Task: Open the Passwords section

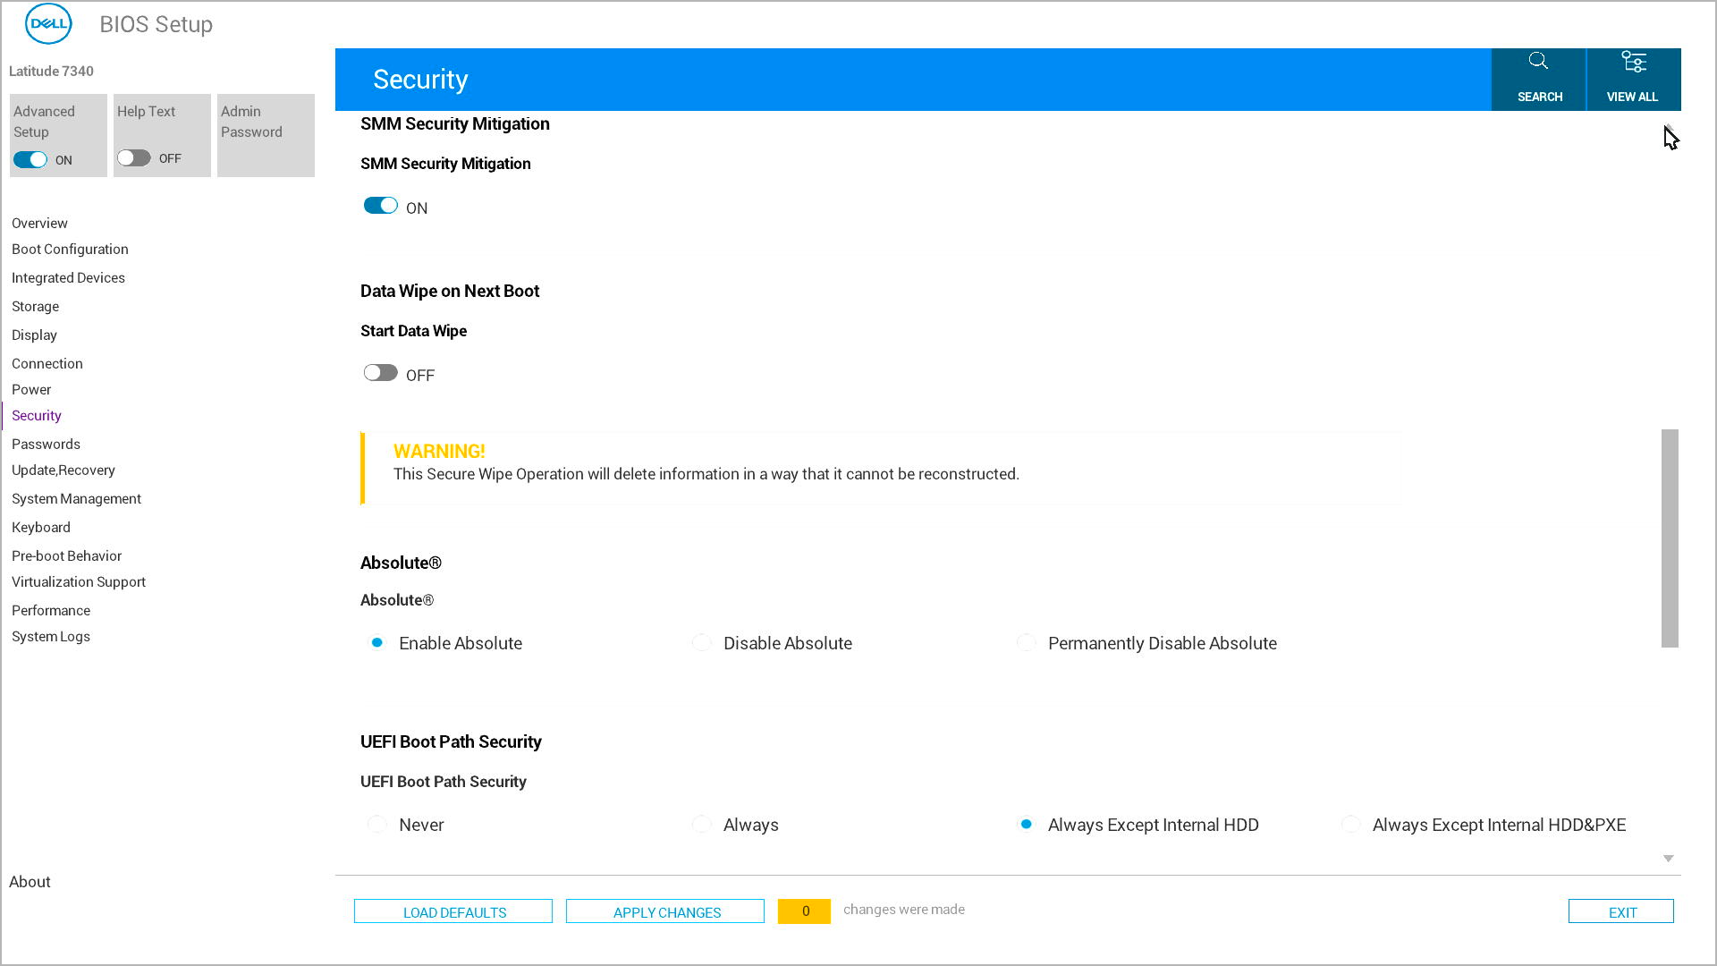Action: coord(46,444)
